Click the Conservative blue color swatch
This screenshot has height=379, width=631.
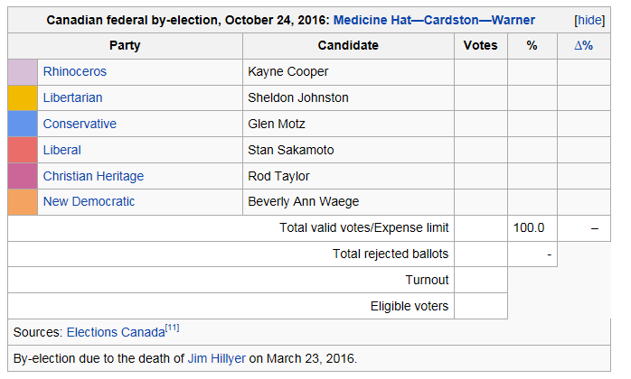coord(23,124)
